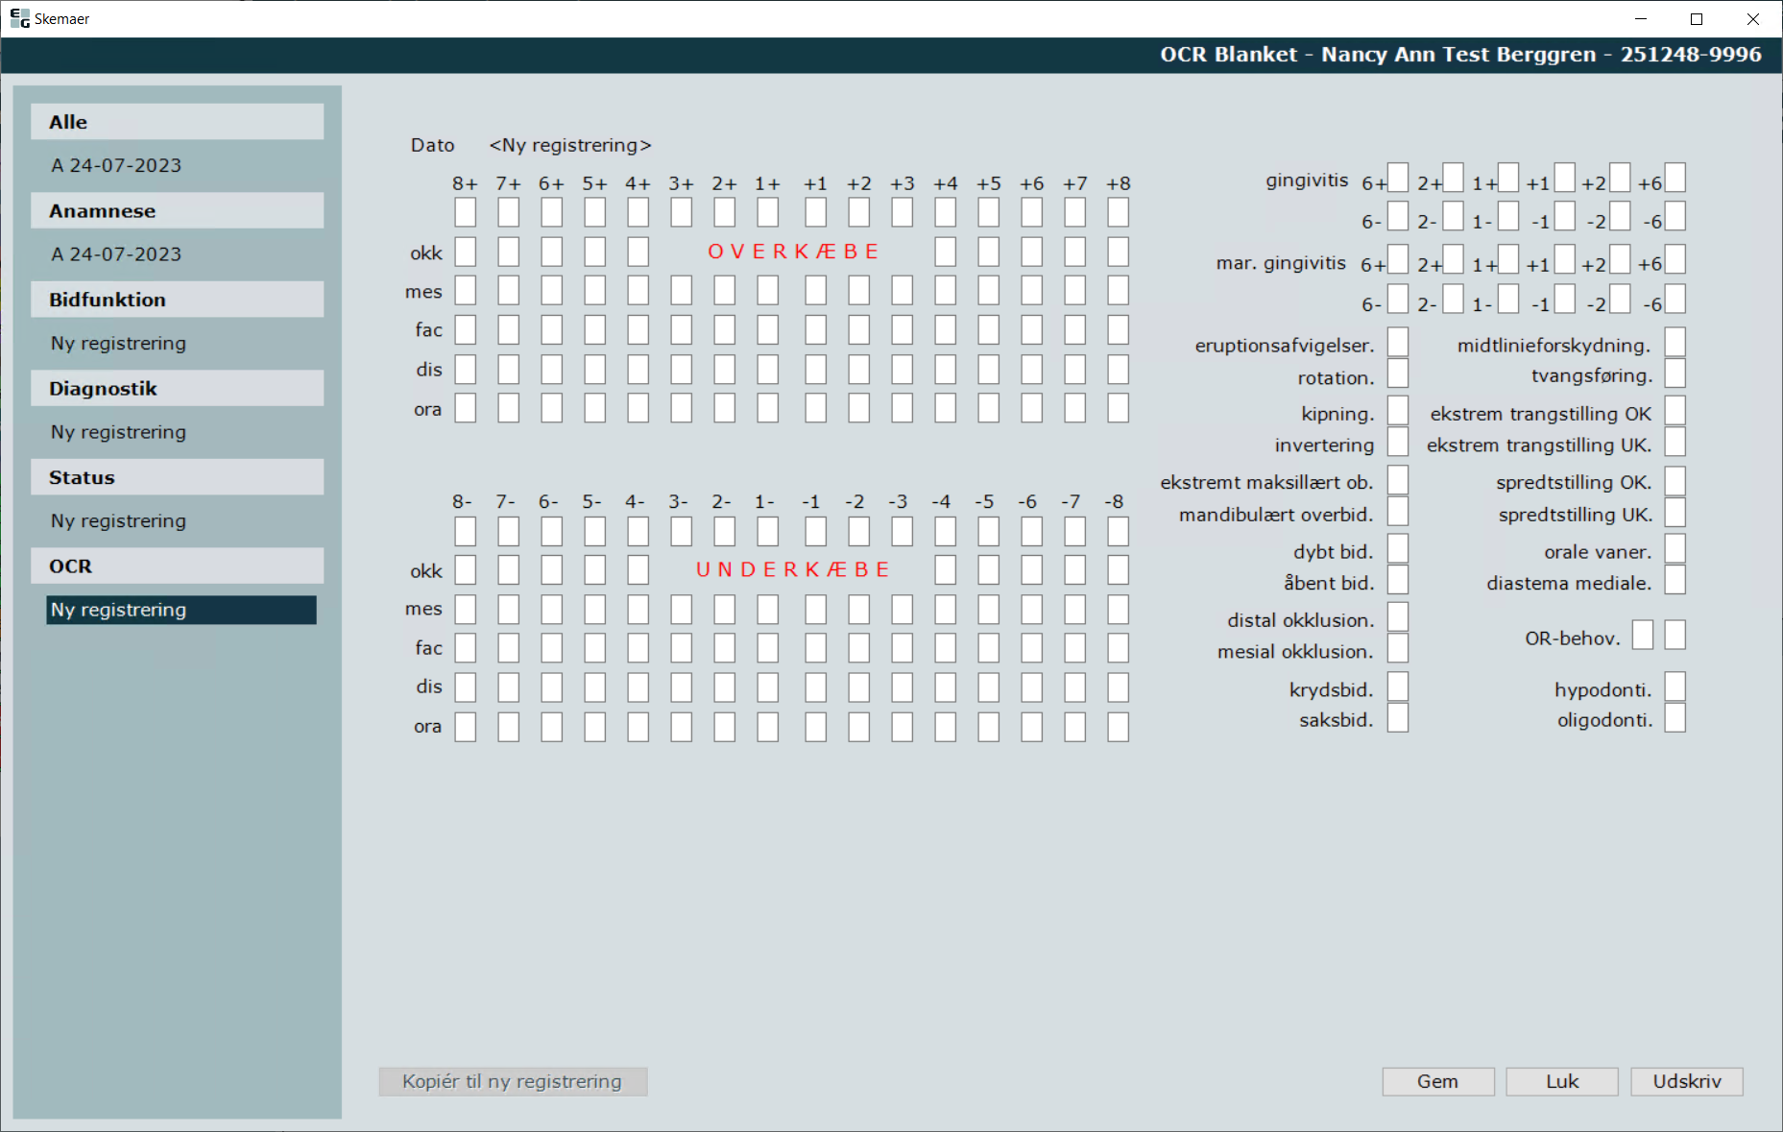The height and width of the screenshot is (1132, 1783).
Task: Check ekstrem trangstilling UK box
Action: (1675, 442)
